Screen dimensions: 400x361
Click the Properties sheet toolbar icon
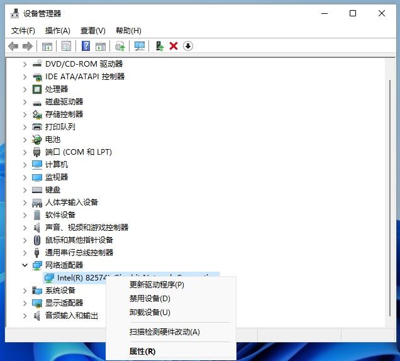tap(66, 46)
